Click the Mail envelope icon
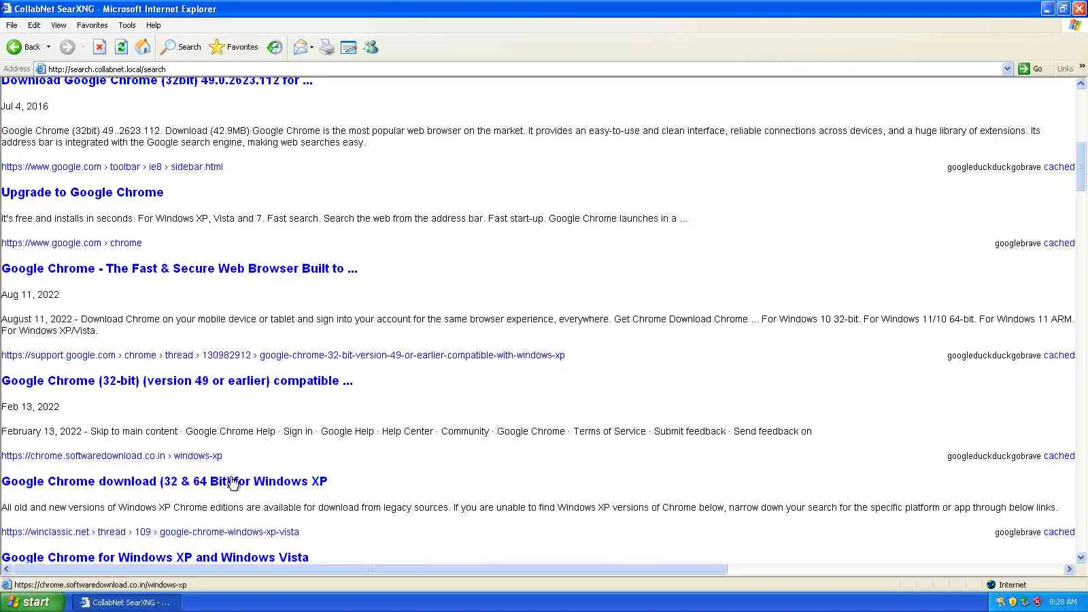This screenshot has height=612, width=1088. point(300,47)
